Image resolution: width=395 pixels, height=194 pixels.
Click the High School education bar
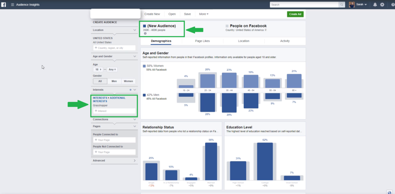point(238,171)
